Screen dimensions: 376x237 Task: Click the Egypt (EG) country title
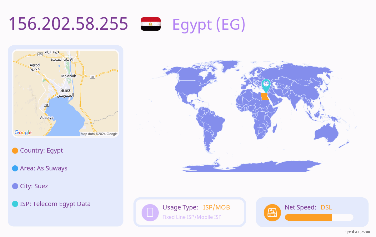tap(209, 24)
